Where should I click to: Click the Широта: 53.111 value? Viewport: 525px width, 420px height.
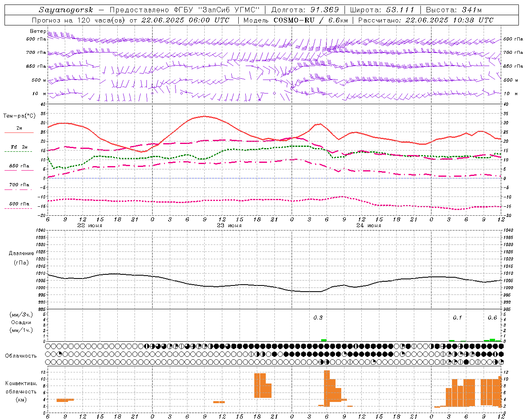382,10
